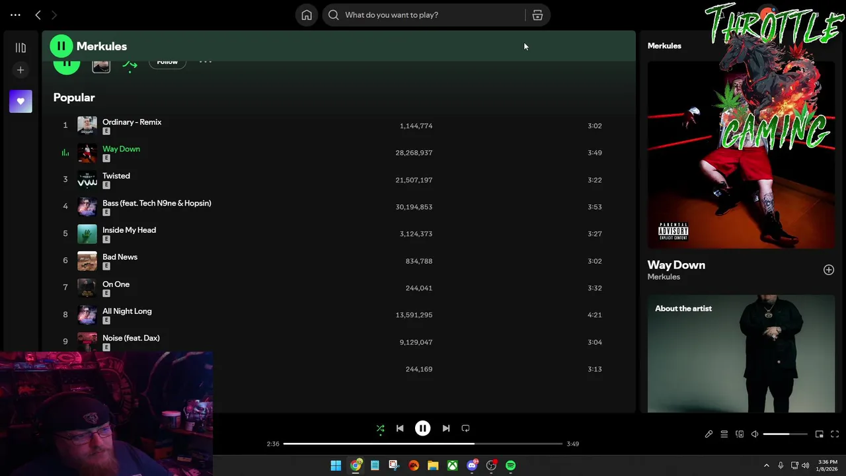Open more options dots beside Follow
The height and width of the screenshot is (476, 846).
206,62
